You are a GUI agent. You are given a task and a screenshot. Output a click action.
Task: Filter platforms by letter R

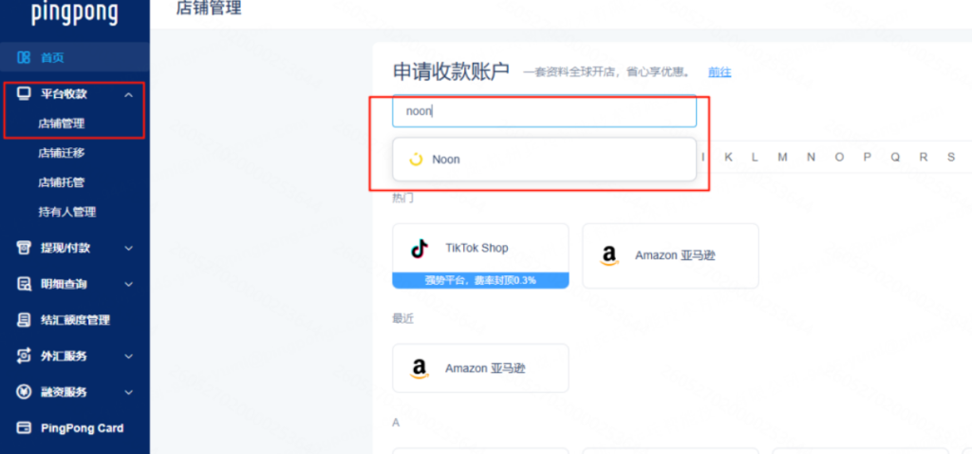tap(923, 158)
